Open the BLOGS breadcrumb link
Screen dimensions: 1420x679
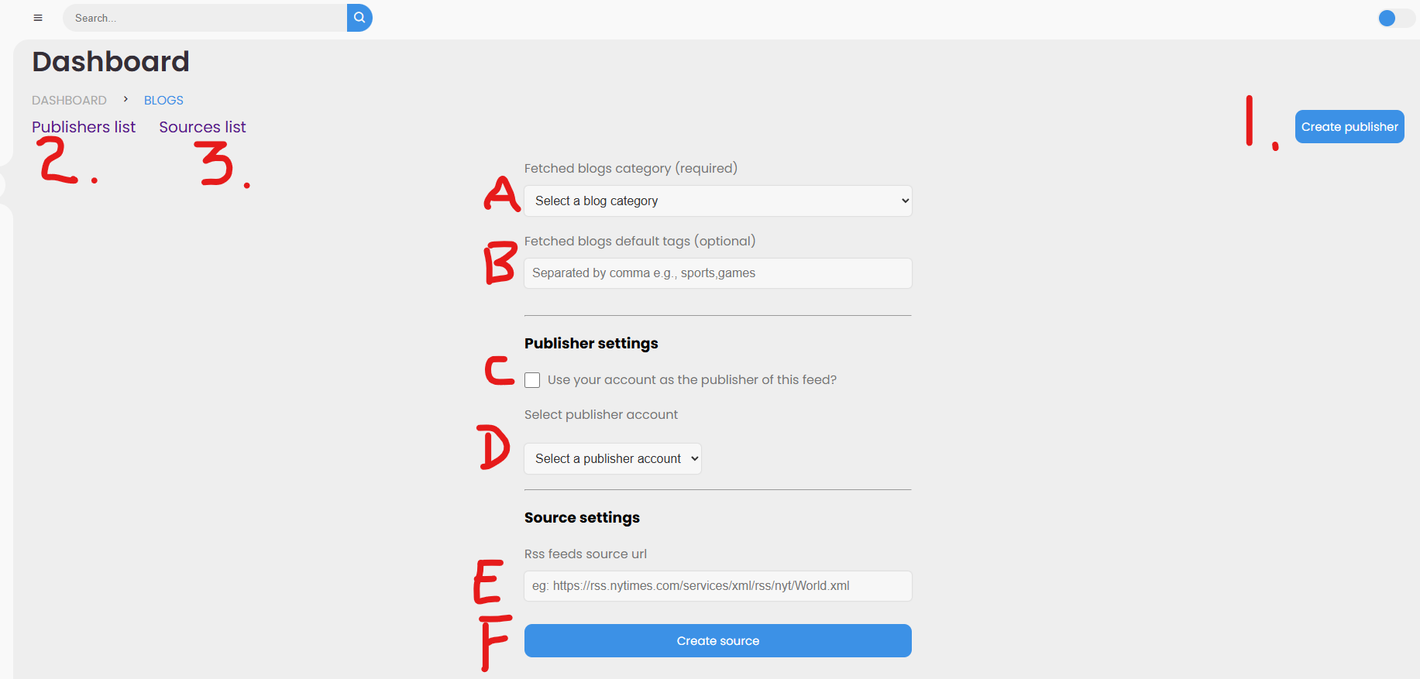pyautogui.click(x=163, y=100)
